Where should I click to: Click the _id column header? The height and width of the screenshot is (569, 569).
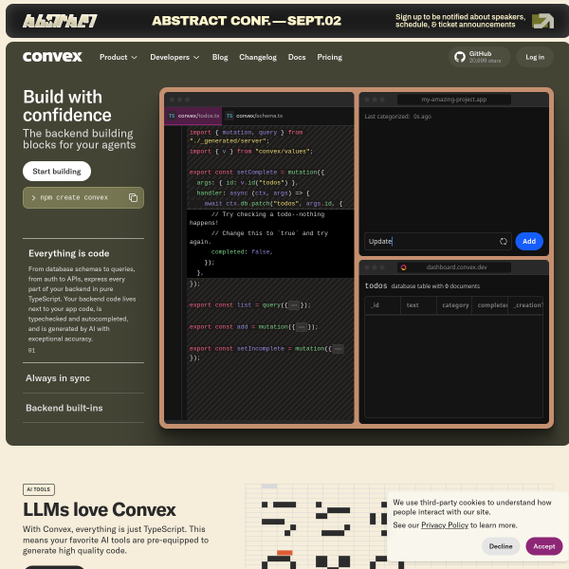pyautogui.click(x=382, y=305)
